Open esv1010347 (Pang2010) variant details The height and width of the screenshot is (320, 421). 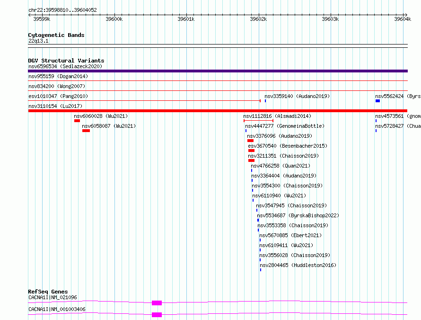[58, 96]
